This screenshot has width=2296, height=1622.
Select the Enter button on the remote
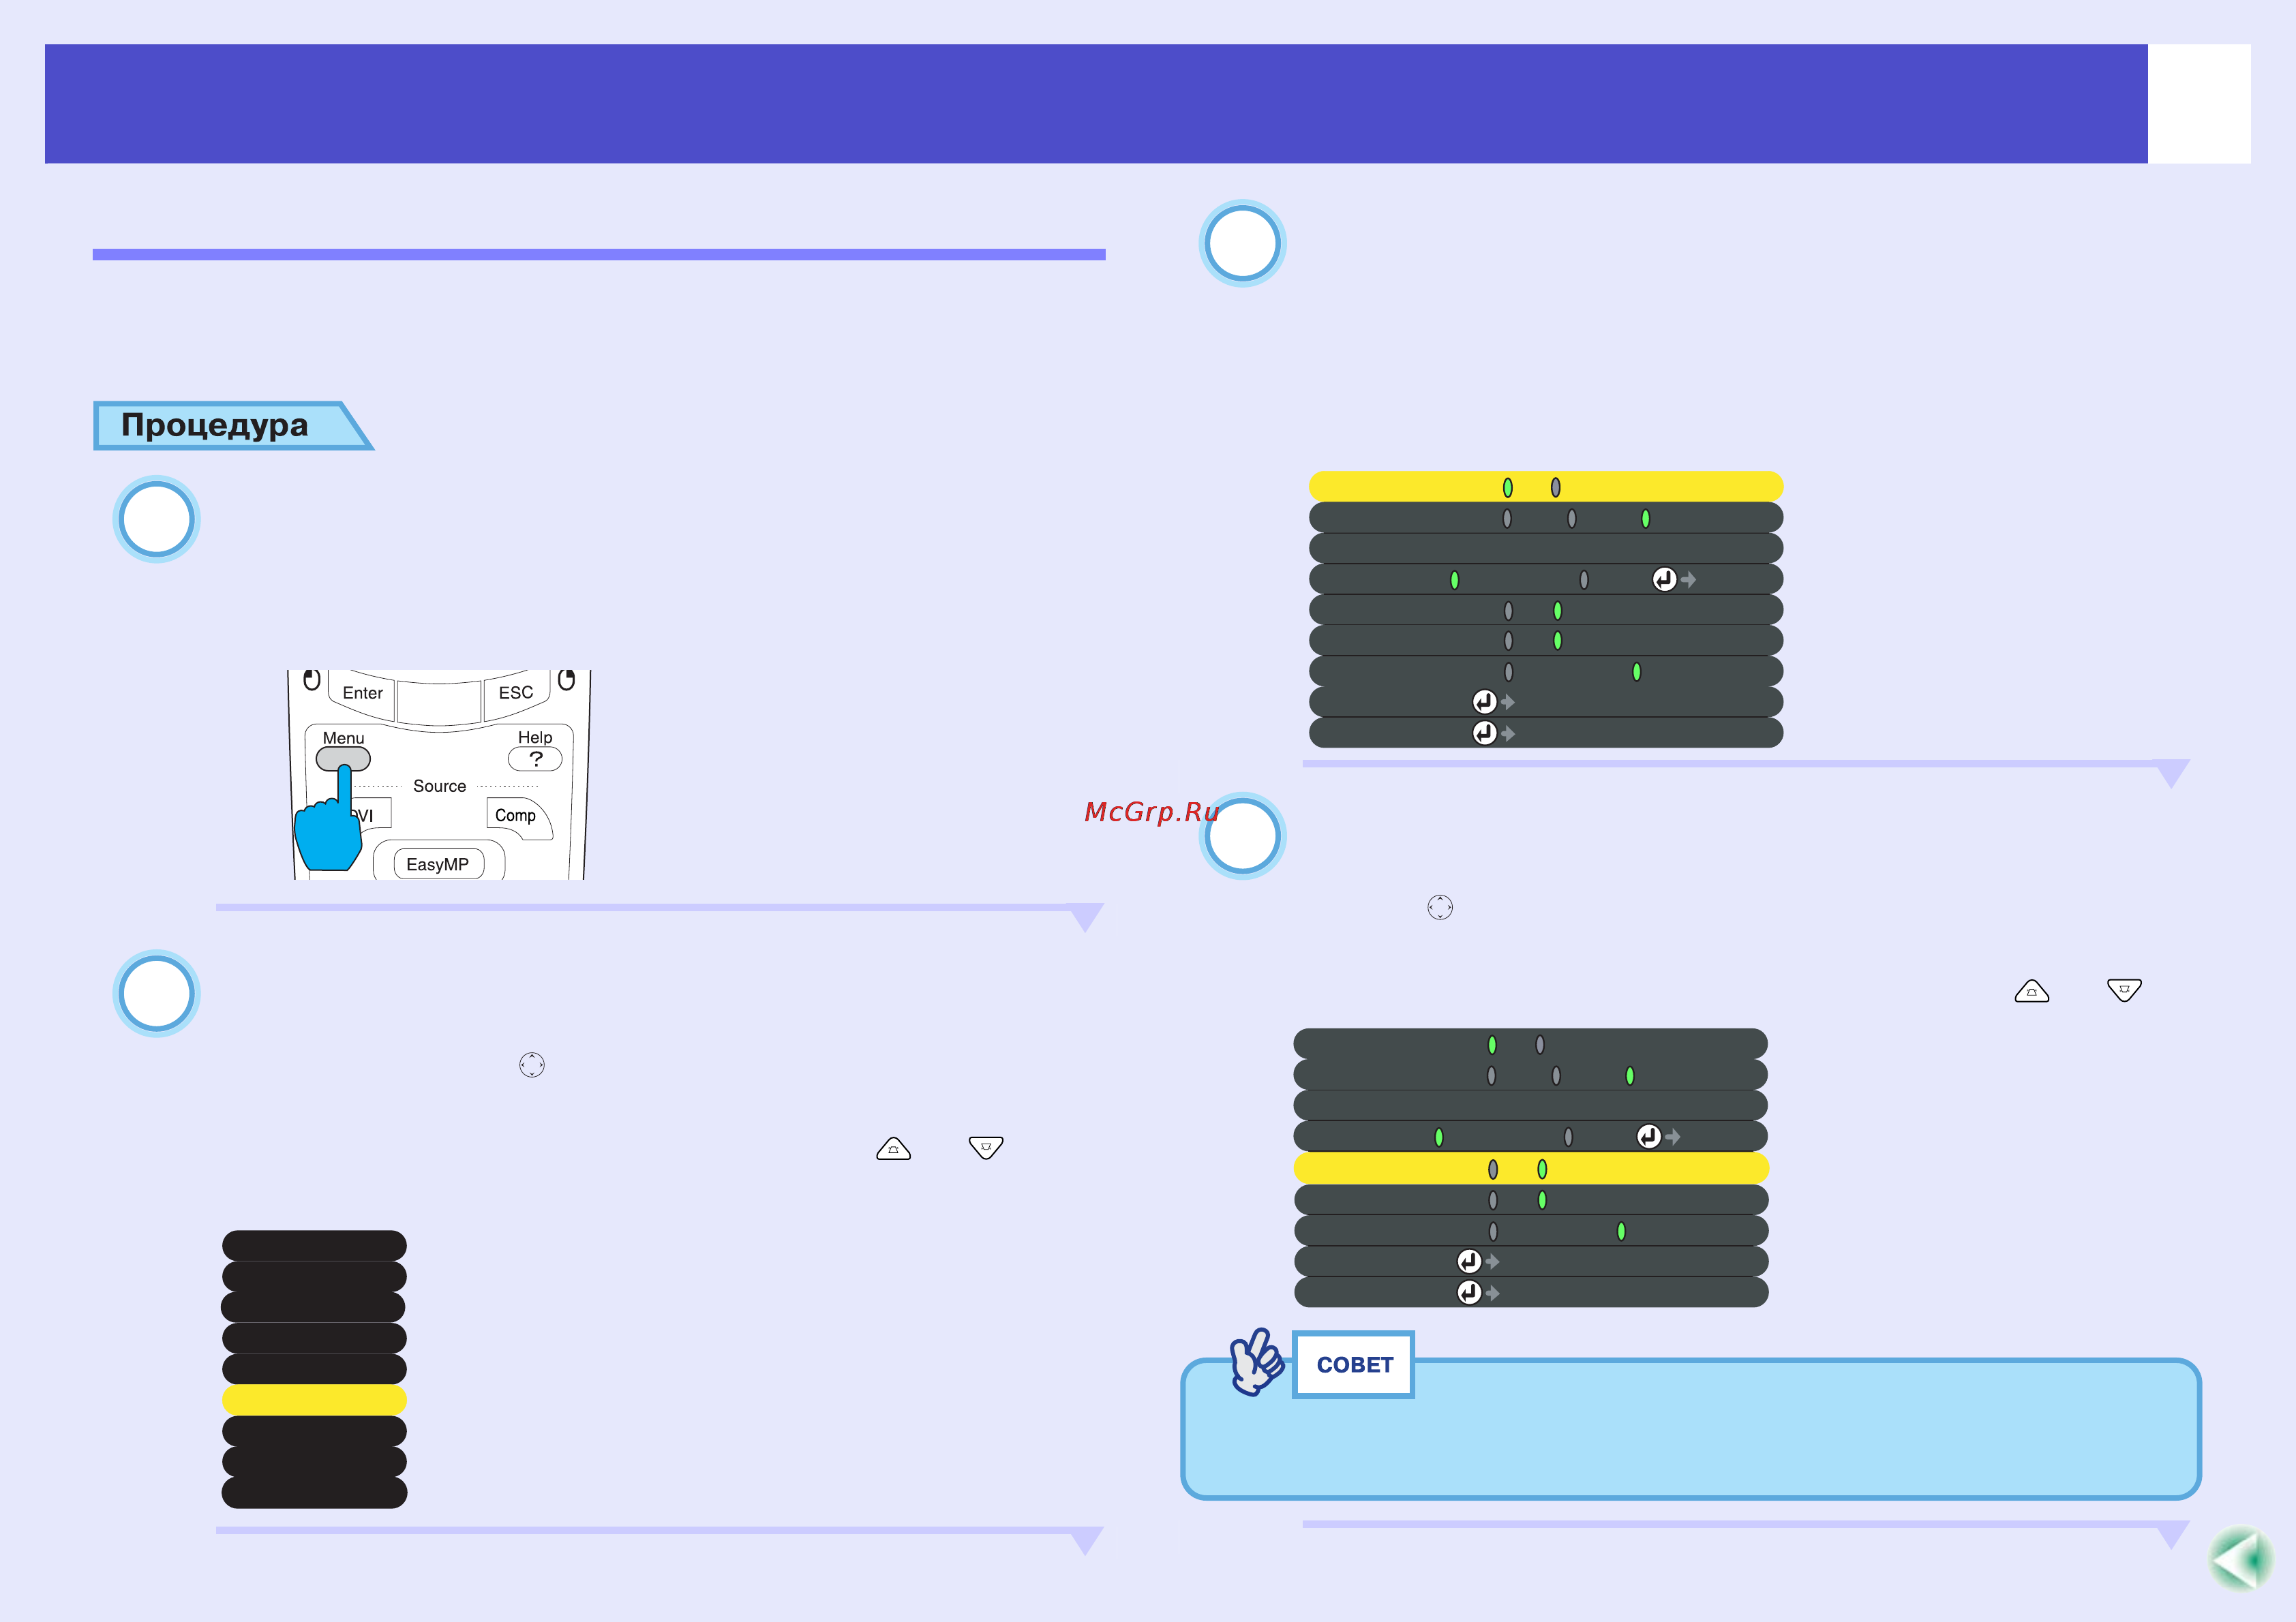[362, 693]
